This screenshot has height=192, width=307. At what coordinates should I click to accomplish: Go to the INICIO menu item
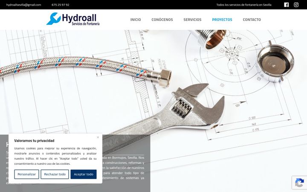point(136,20)
